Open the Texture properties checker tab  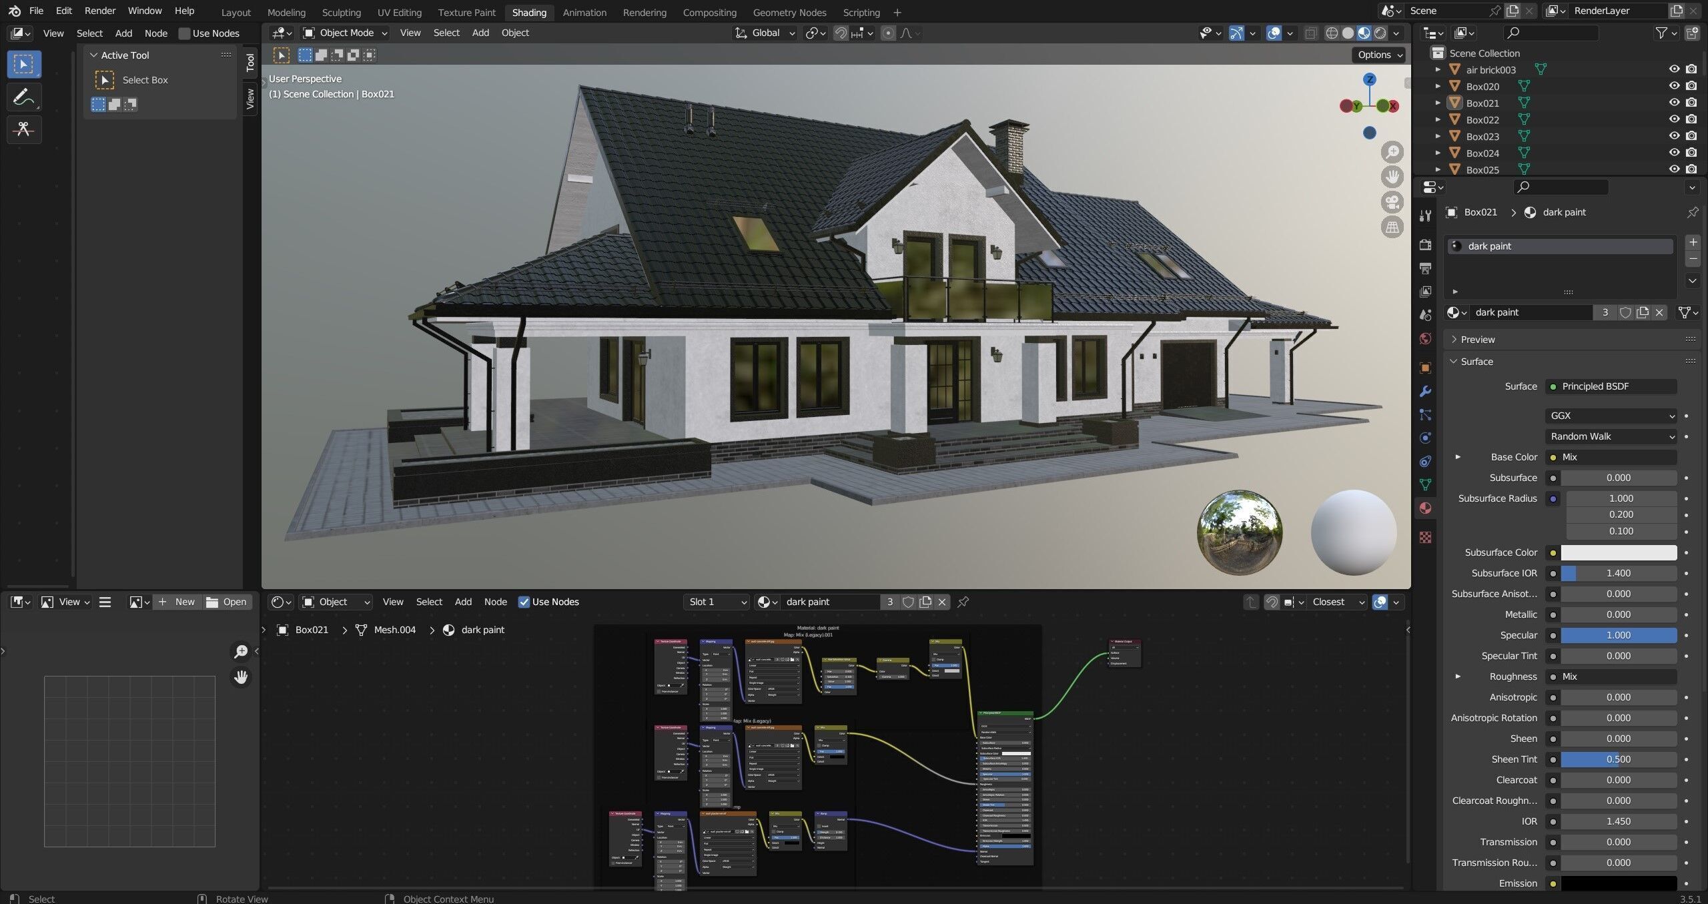point(1426,537)
